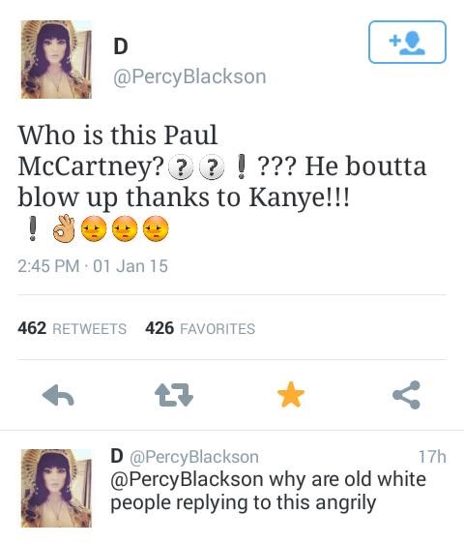Tap the @PercyBlackson mention in reply text

click(x=188, y=479)
